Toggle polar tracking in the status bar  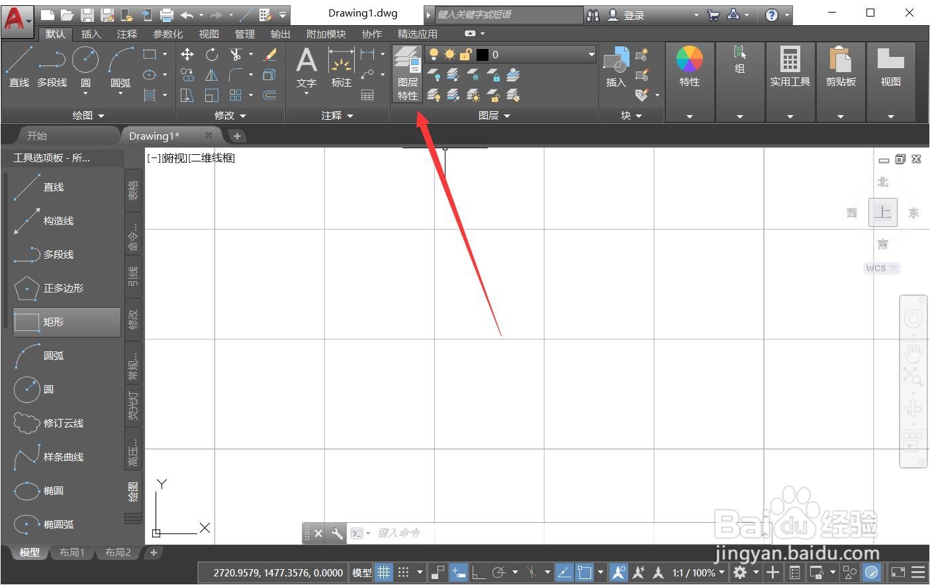pos(499,572)
